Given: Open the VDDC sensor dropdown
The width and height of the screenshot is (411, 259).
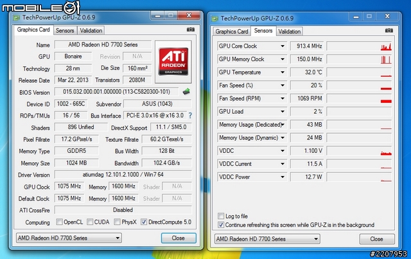Looking at the screenshot, I should tap(283, 151).
